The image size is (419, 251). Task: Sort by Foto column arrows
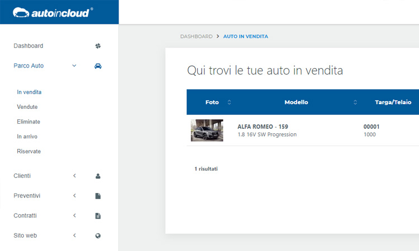tap(229, 102)
